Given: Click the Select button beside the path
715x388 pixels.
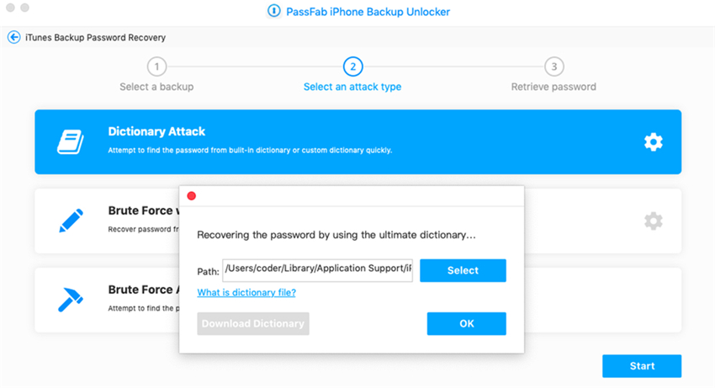Looking at the screenshot, I should pyautogui.click(x=463, y=270).
